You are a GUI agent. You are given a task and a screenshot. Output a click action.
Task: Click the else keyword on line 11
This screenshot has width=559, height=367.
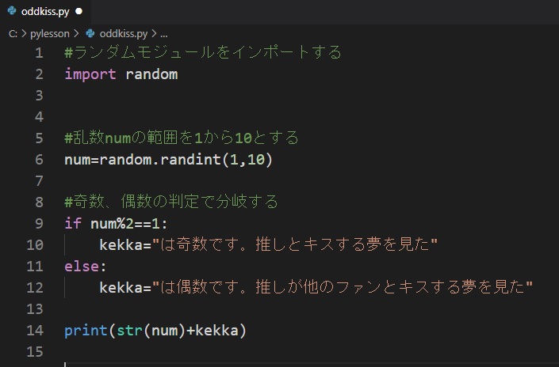click(82, 267)
